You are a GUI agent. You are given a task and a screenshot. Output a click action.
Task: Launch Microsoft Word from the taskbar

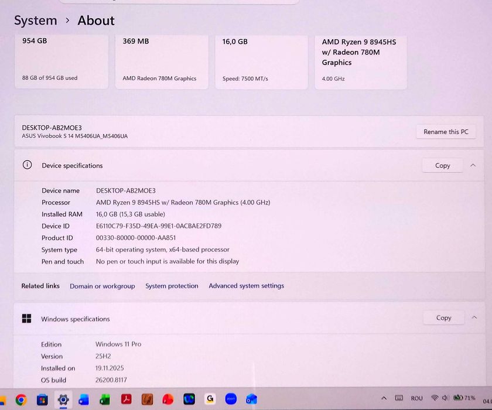pyautogui.click(x=84, y=400)
